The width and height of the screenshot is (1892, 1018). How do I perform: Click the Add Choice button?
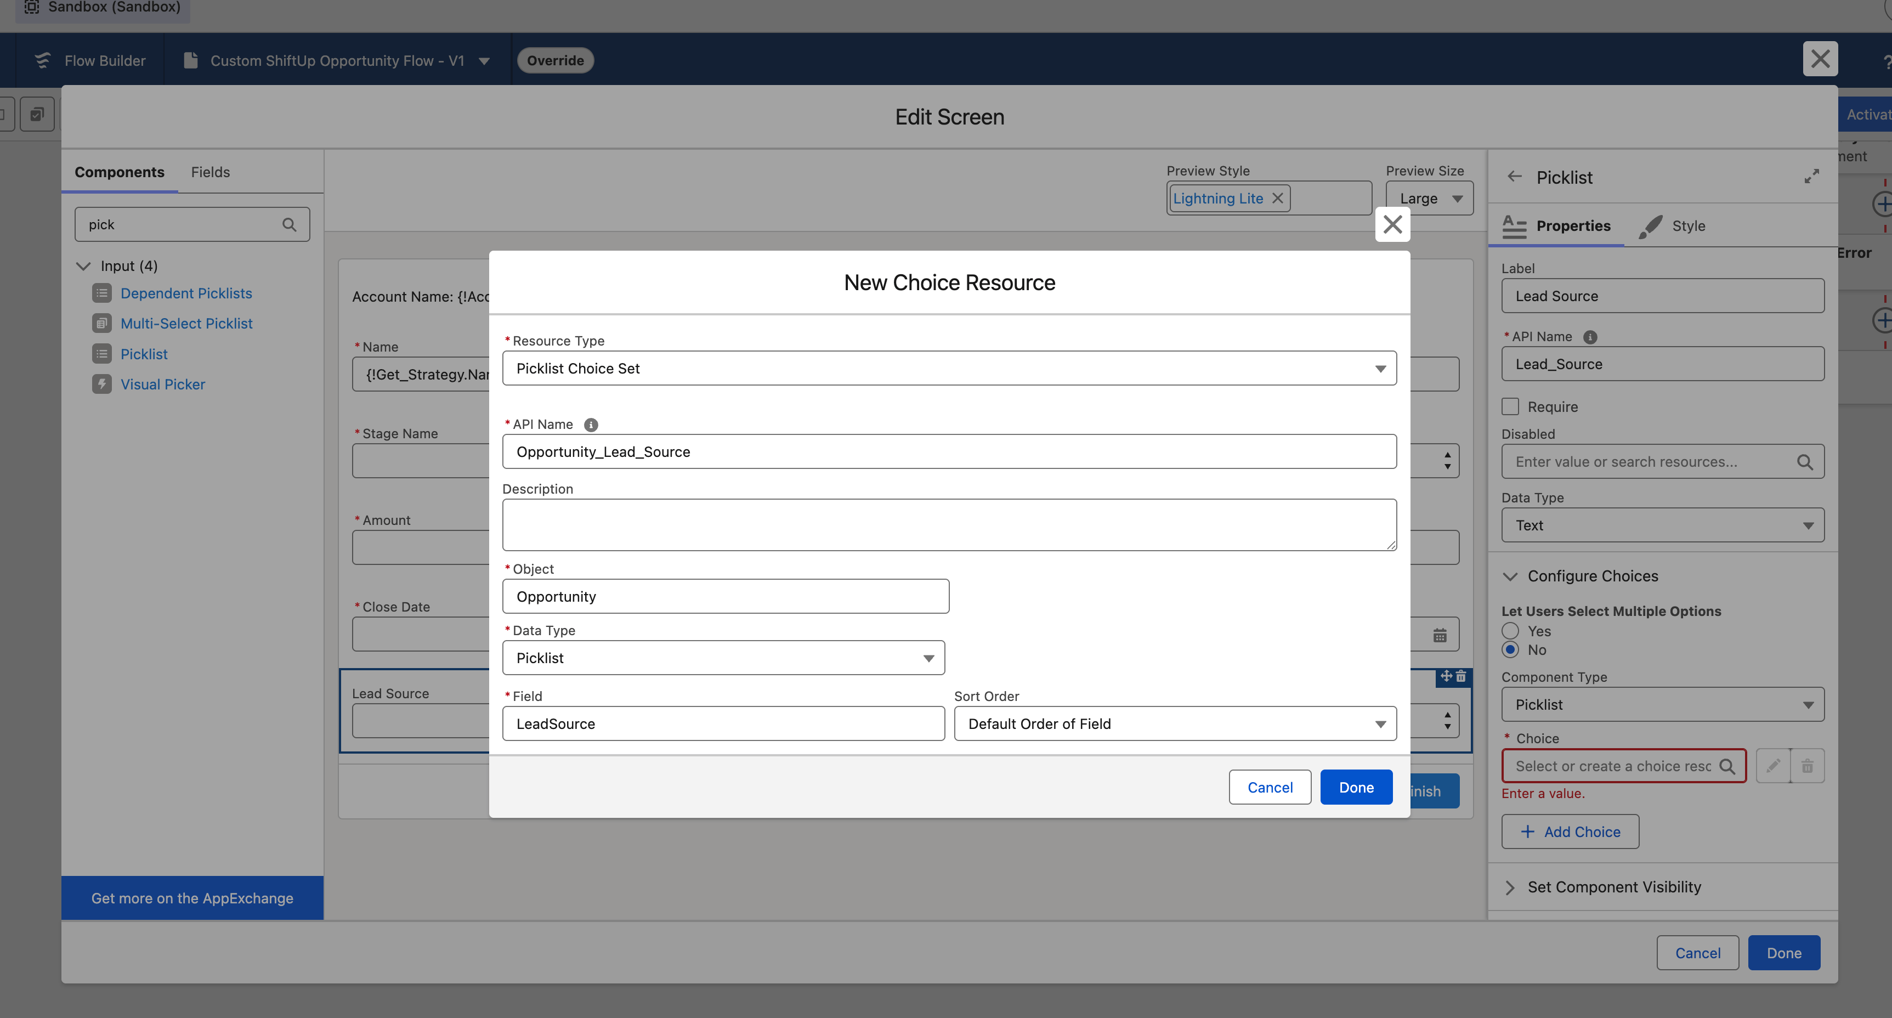click(1570, 832)
